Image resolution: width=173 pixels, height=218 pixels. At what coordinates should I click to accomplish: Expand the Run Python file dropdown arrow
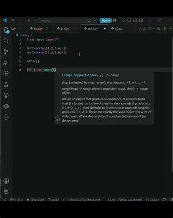click(153, 29)
